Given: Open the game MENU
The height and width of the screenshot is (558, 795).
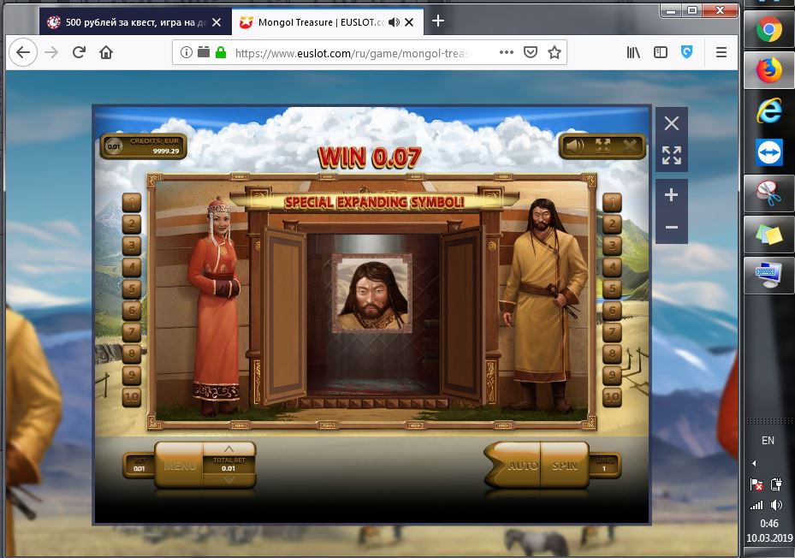Looking at the screenshot, I should coord(180,466).
